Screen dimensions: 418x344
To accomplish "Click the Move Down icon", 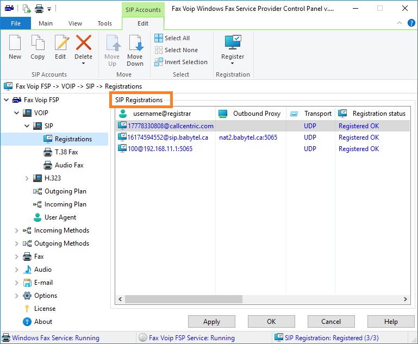I will [136, 42].
